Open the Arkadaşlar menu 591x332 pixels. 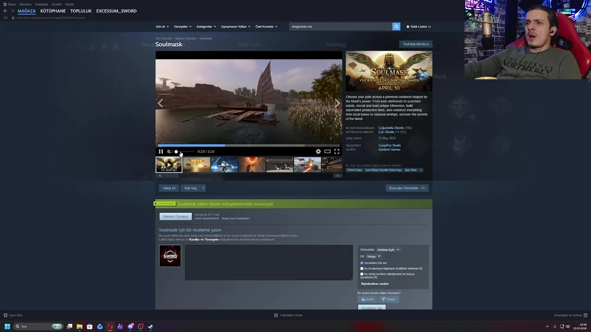(42, 4)
